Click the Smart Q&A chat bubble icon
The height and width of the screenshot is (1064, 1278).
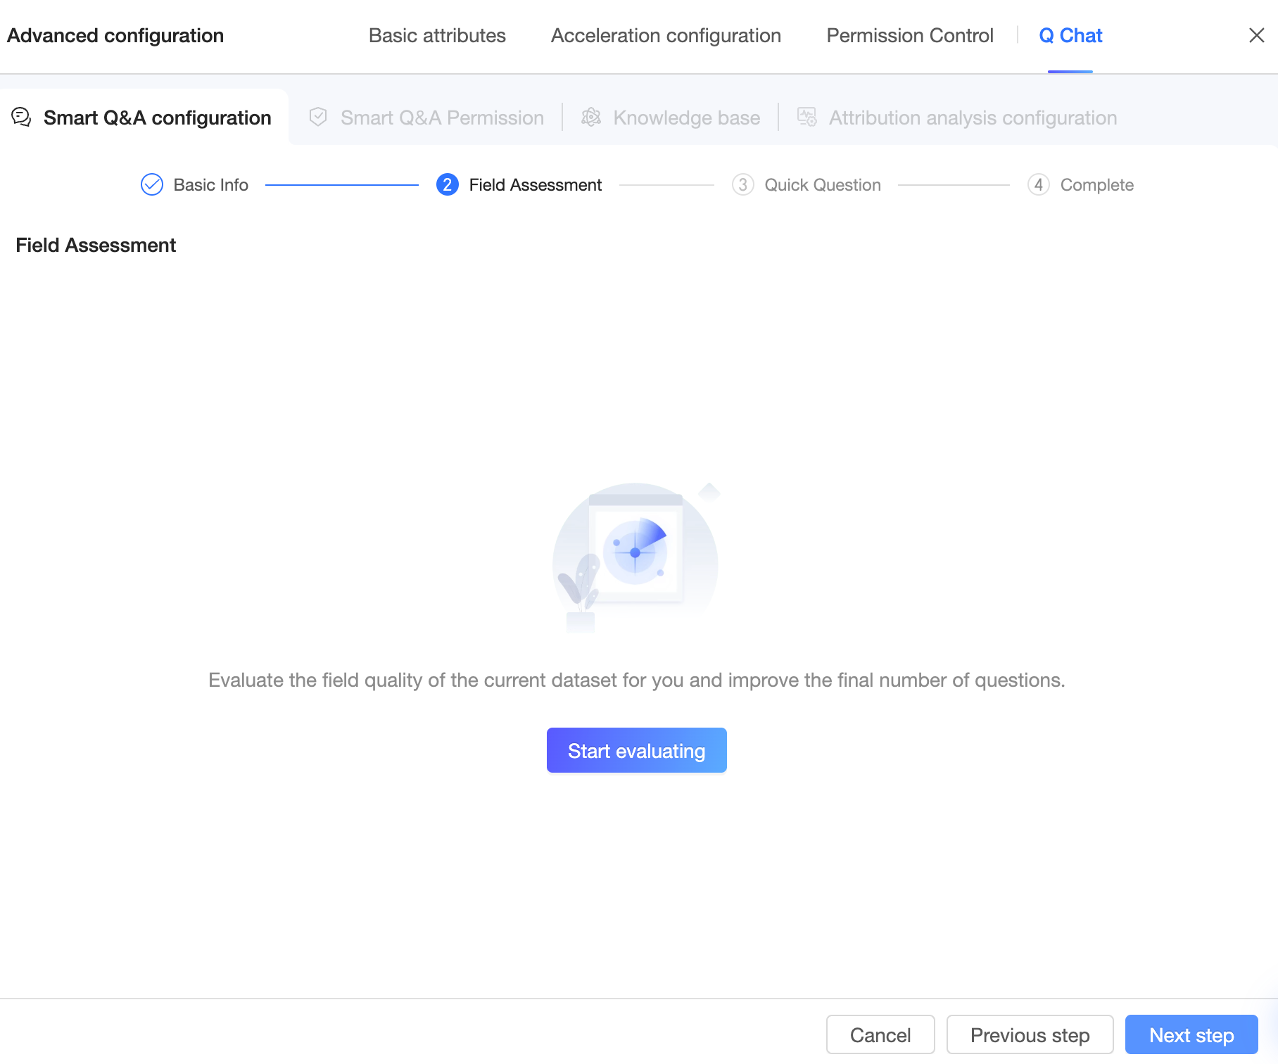(x=21, y=118)
